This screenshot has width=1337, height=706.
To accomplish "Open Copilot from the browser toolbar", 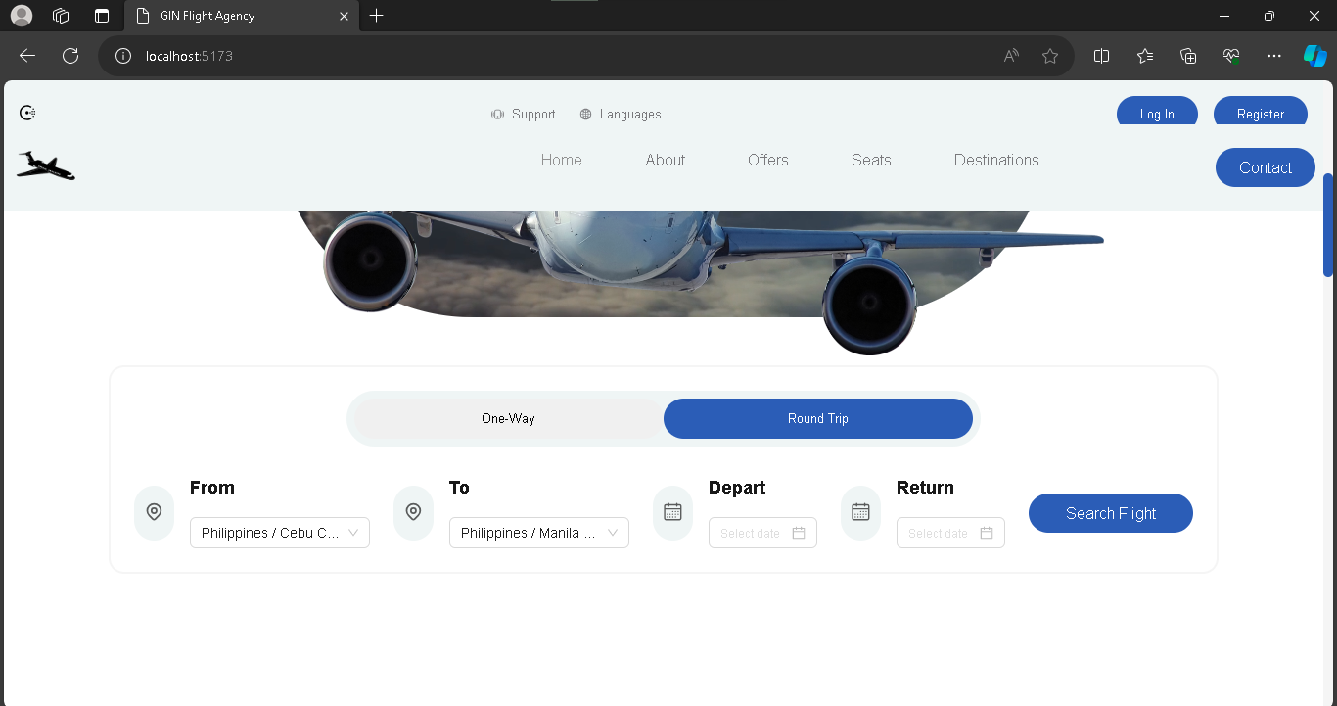I will tap(1314, 56).
